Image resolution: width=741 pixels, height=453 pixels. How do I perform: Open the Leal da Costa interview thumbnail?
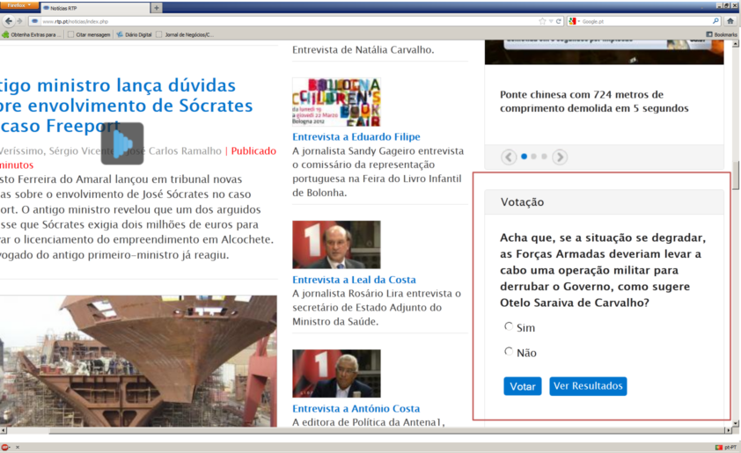[x=336, y=245]
